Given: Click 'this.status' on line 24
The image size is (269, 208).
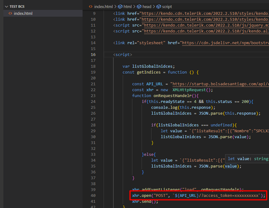Looking at the screenshot, I should 219,101.
